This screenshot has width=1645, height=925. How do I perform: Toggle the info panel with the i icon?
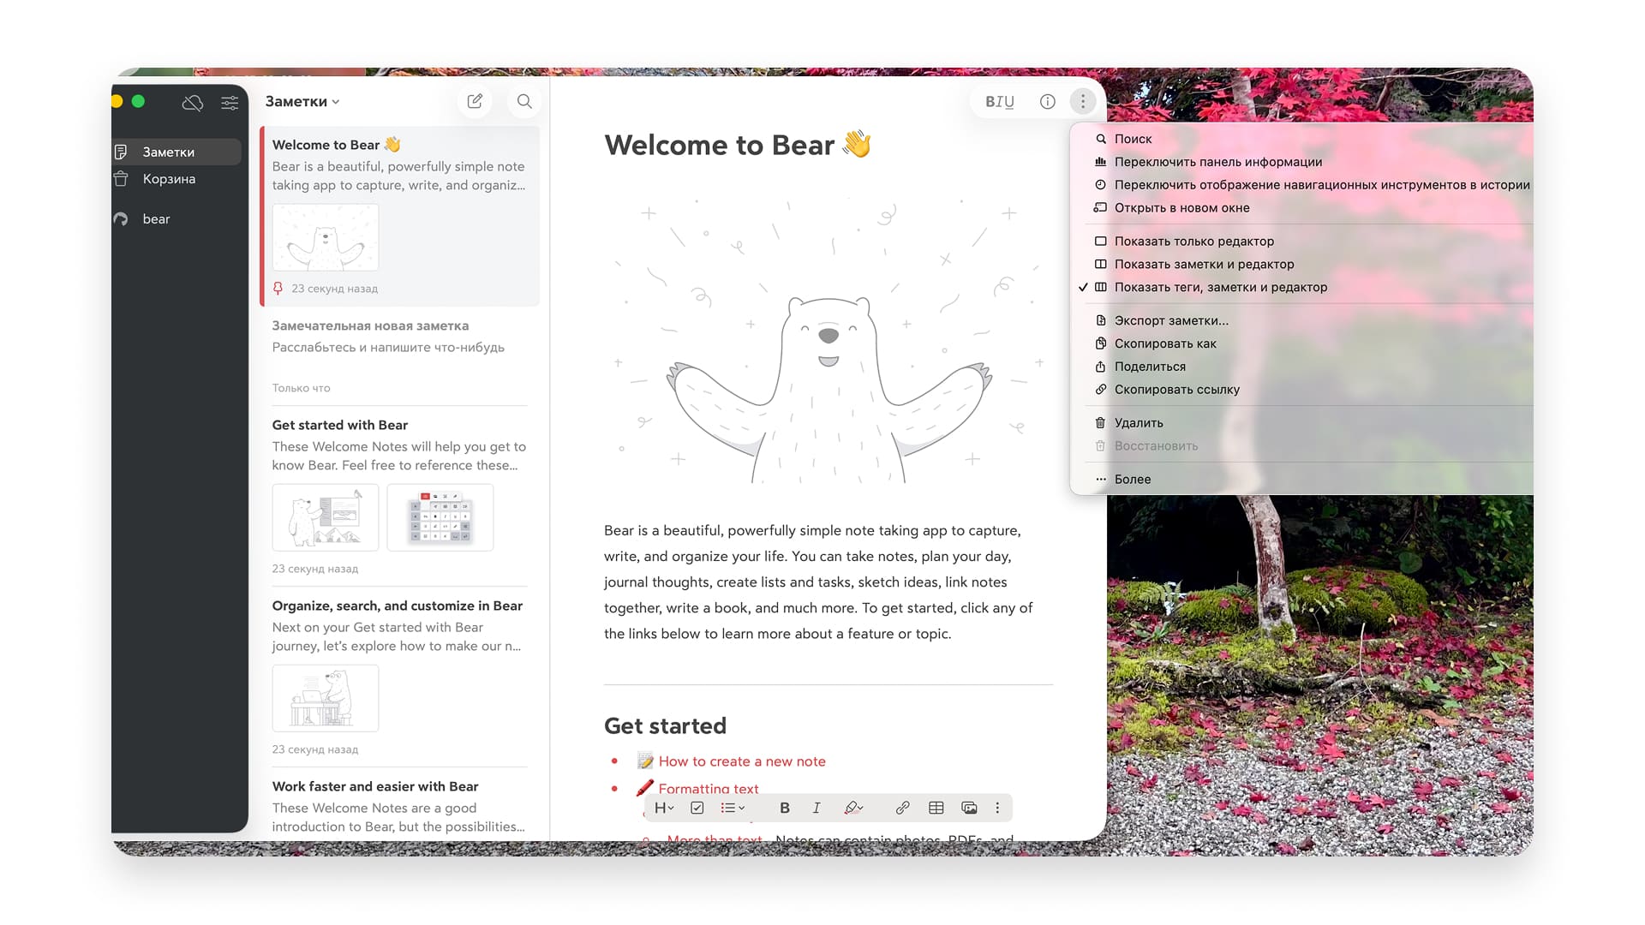pos(1047,101)
